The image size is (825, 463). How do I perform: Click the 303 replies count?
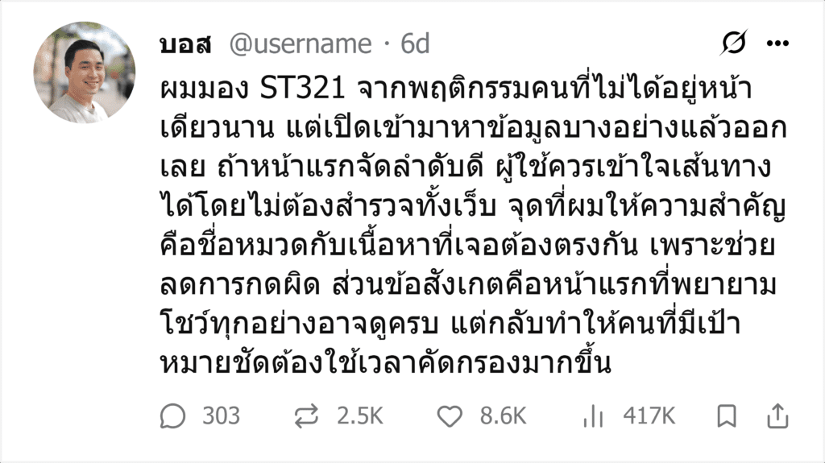pyautogui.click(x=221, y=416)
